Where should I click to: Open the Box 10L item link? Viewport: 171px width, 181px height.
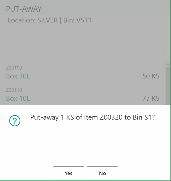[18, 98]
